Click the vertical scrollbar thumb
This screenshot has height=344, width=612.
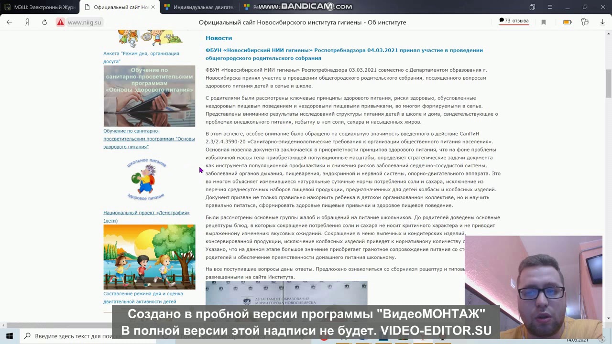609,84
